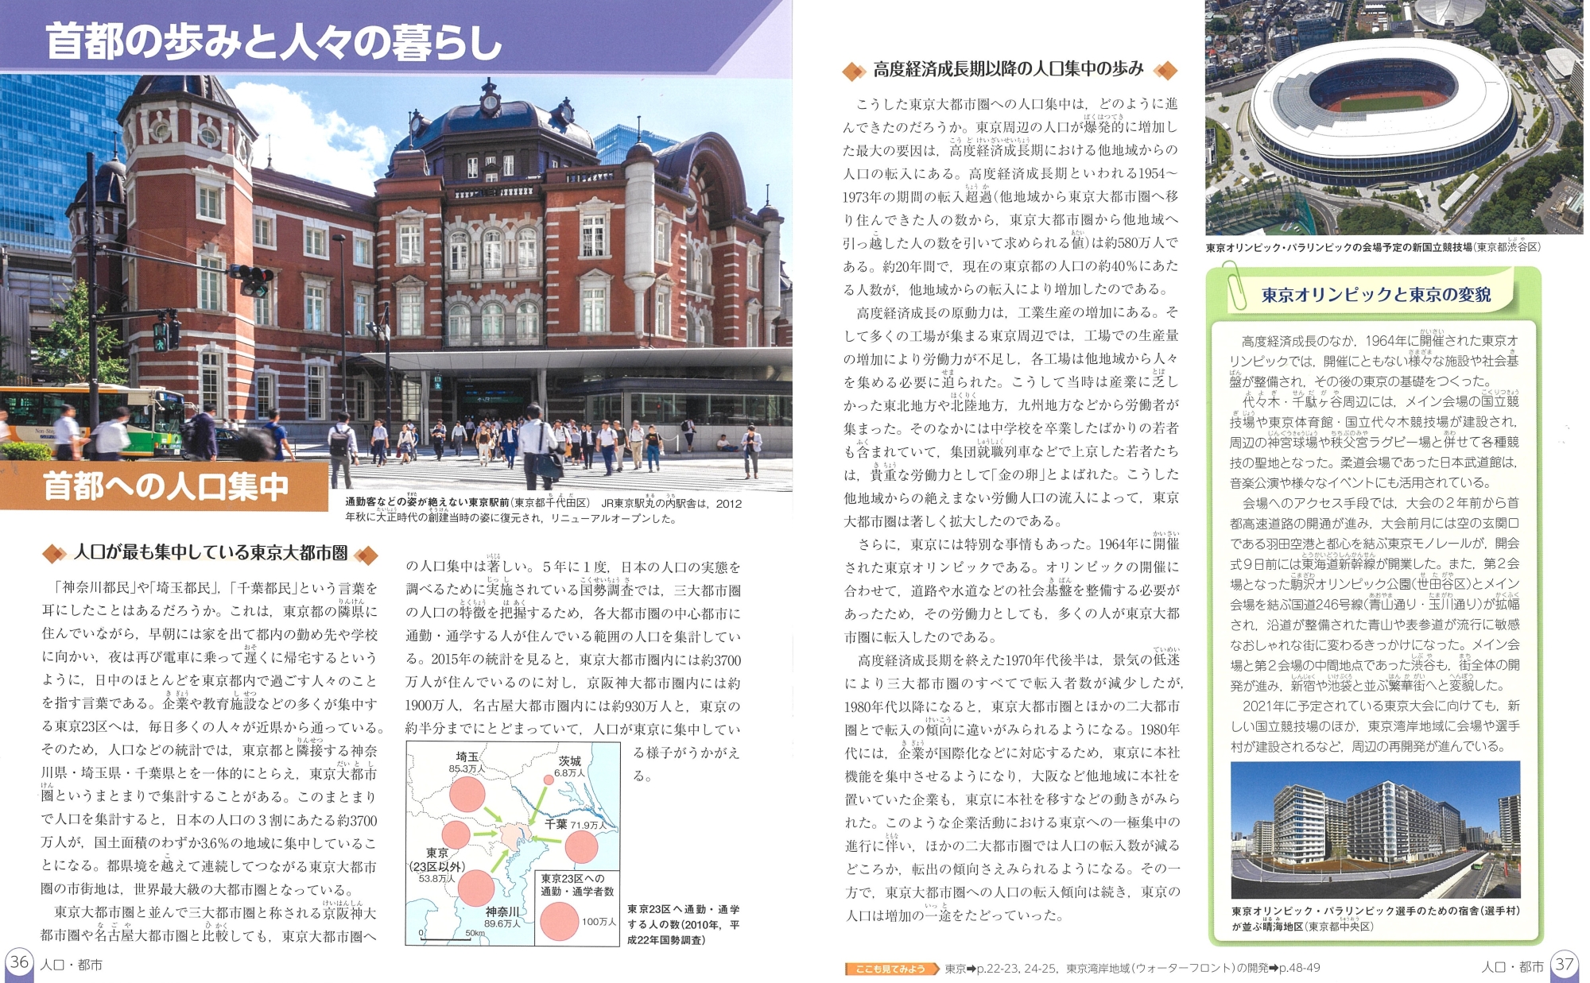Follow the reference to ウォーターフロント開発 p.48-49

click(1193, 969)
